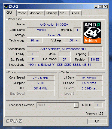Click the CPU #1 combo box
112x129 pixels.
[x=57, y=105]
